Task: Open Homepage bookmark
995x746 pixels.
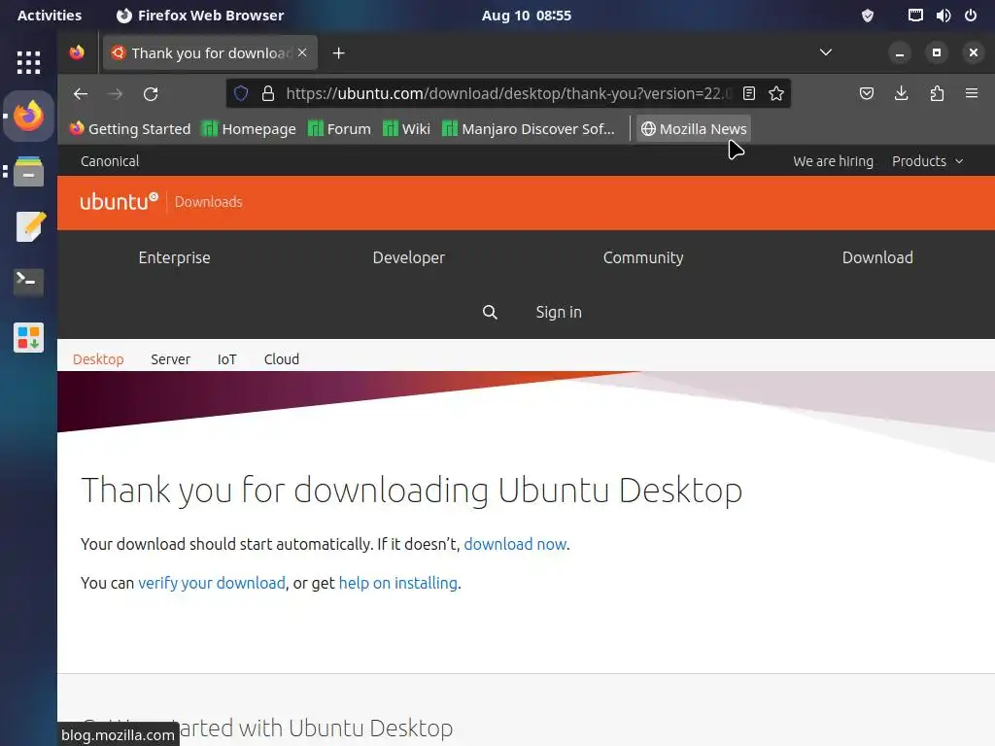Action: click(249, 129)
